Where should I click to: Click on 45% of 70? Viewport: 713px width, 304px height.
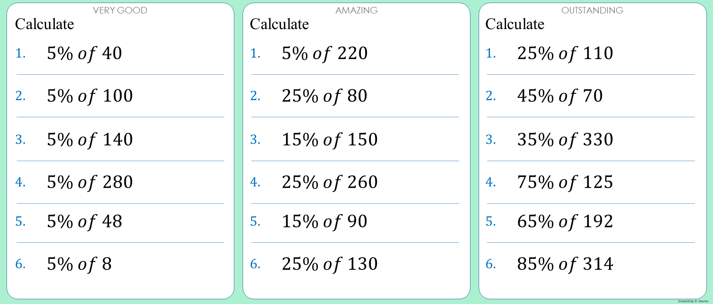coord(560,96)
